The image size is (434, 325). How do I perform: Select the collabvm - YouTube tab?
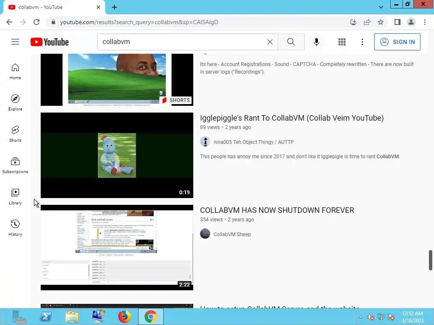click(x=54, y=7)
